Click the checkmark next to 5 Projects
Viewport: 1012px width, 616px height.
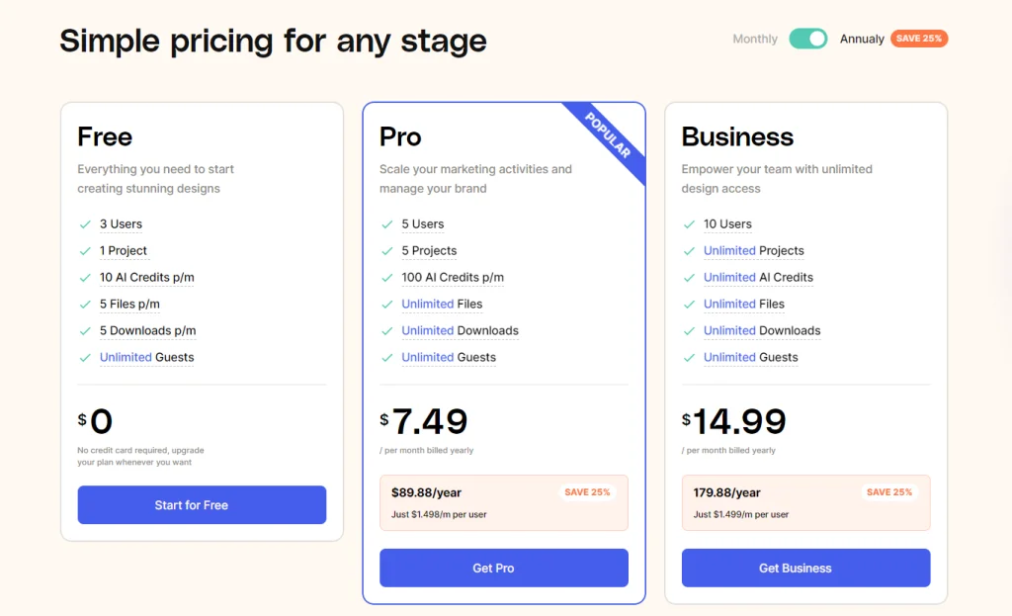click(387, 251)
